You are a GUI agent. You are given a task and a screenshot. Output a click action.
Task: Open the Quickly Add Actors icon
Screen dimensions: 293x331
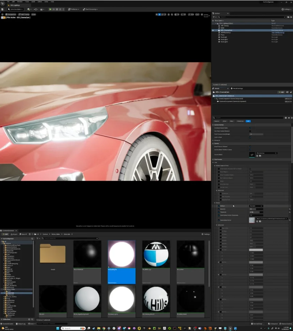(29, 9)
